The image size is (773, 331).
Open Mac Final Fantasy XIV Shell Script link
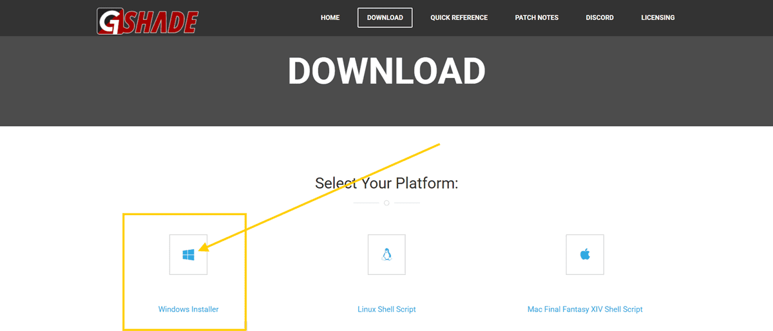[585, 309]
